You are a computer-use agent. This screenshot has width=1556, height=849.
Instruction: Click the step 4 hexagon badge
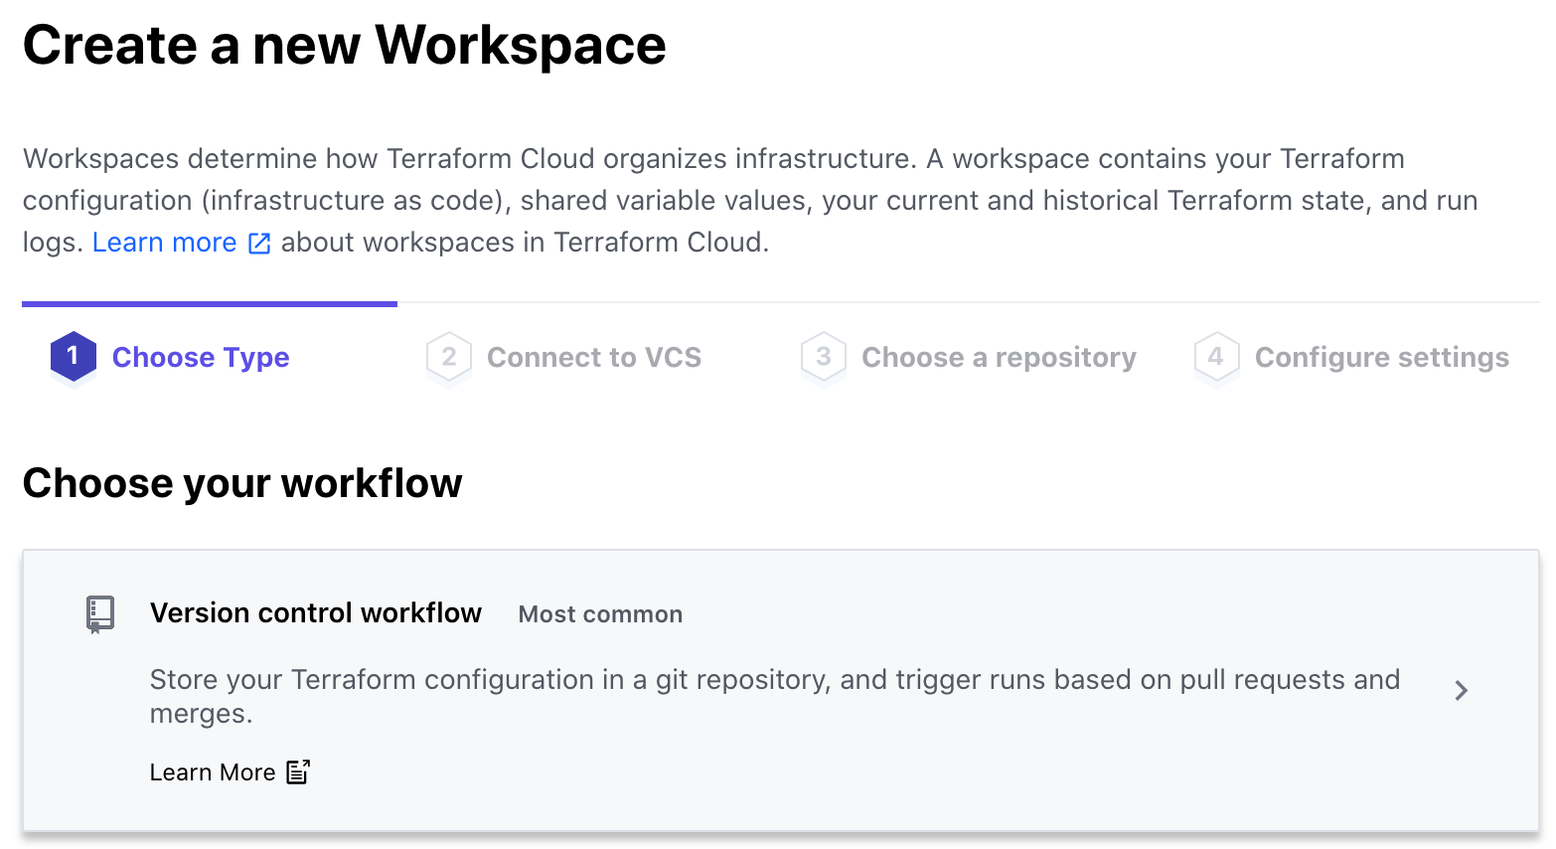tap(1217, 357)
